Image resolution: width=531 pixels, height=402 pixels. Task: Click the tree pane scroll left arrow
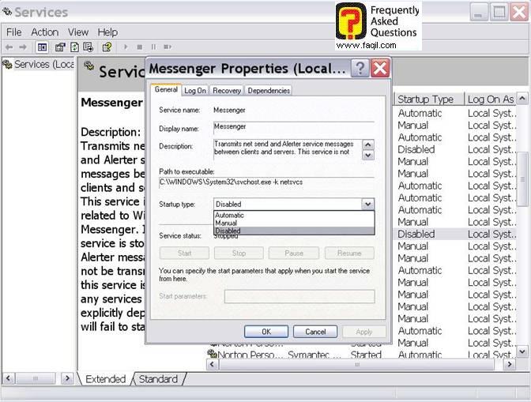(x=9, y=378)
